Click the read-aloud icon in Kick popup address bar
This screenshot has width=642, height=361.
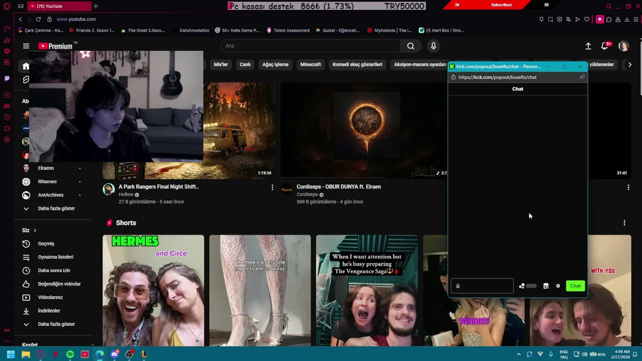582,77
